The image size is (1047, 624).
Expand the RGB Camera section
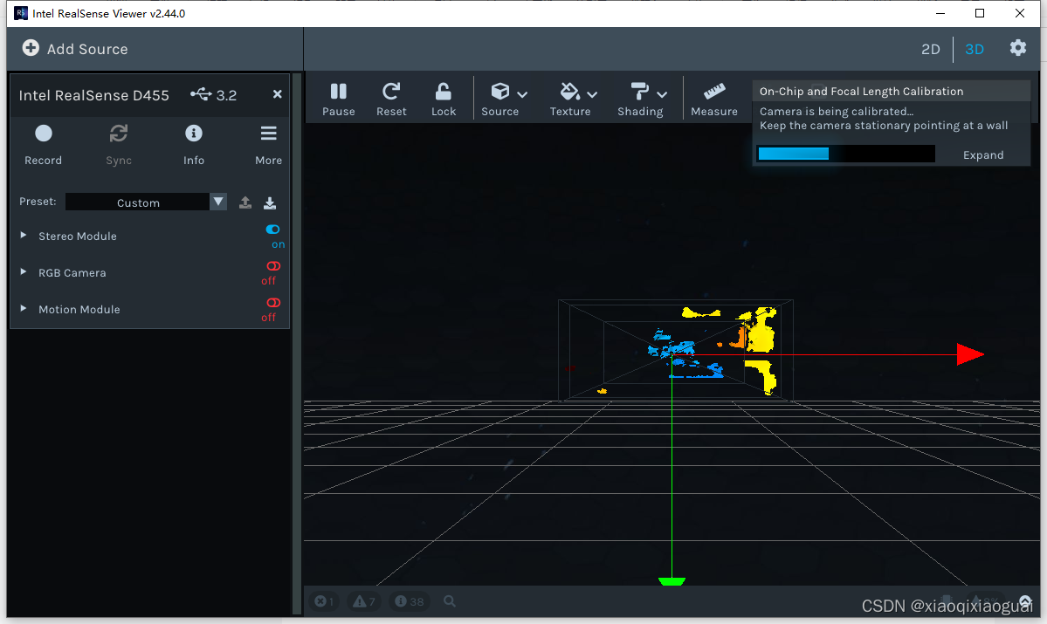tap(24, 272)
